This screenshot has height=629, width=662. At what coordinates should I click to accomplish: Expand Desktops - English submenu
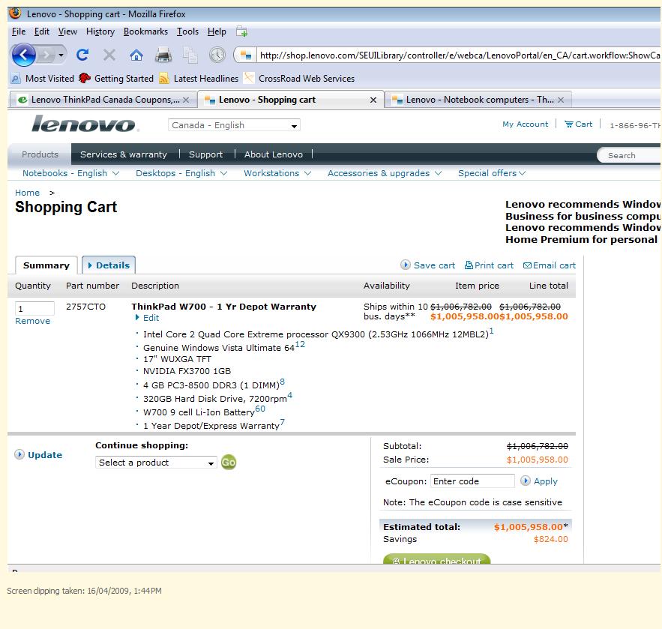(x=181, y=173)
